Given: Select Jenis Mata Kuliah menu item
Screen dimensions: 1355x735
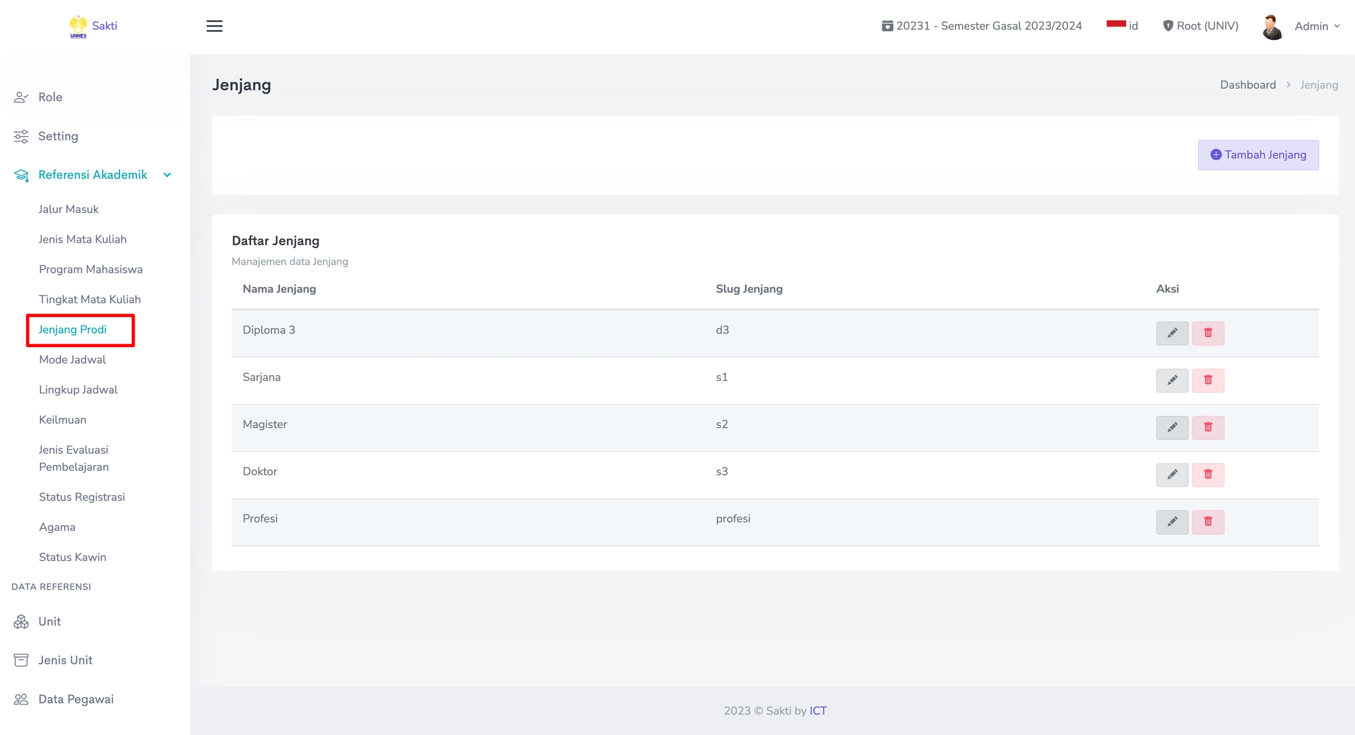Looking at the screenshot, I should (x=82, y=240).
